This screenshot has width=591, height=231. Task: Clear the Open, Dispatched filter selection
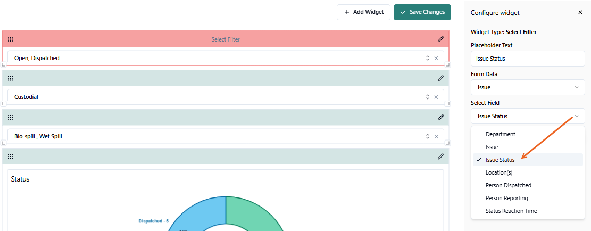point(436,58)
